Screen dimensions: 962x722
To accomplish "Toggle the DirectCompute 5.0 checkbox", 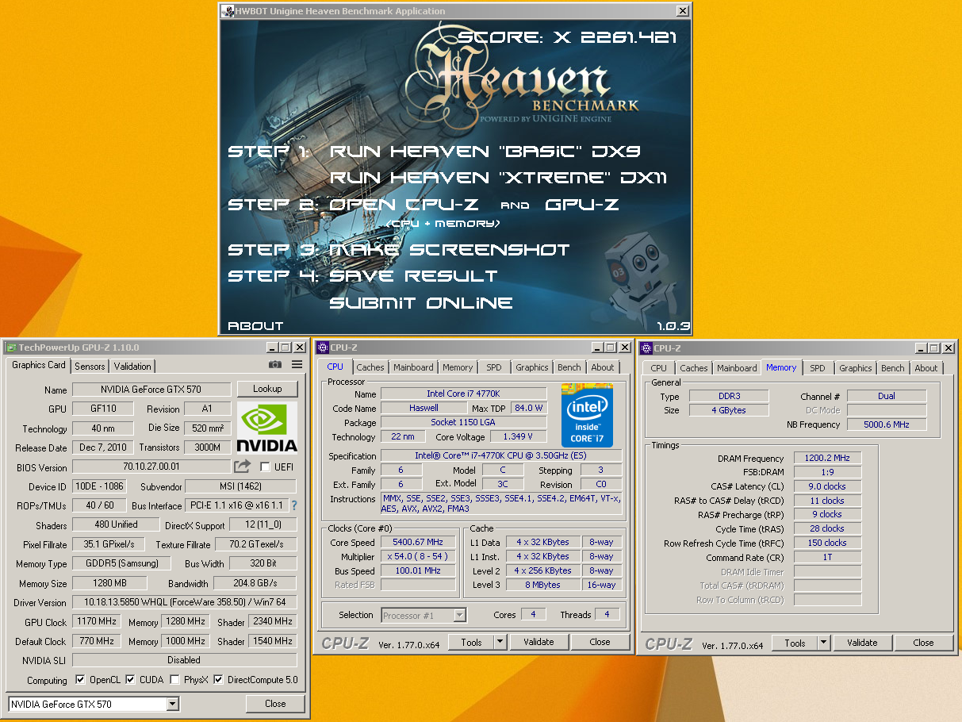I will point(218,680).
